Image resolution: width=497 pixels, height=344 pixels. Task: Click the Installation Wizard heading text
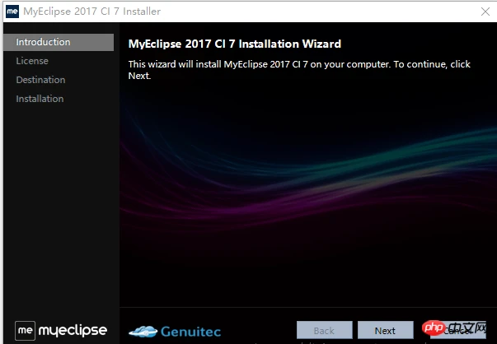[x=235, y=44]
